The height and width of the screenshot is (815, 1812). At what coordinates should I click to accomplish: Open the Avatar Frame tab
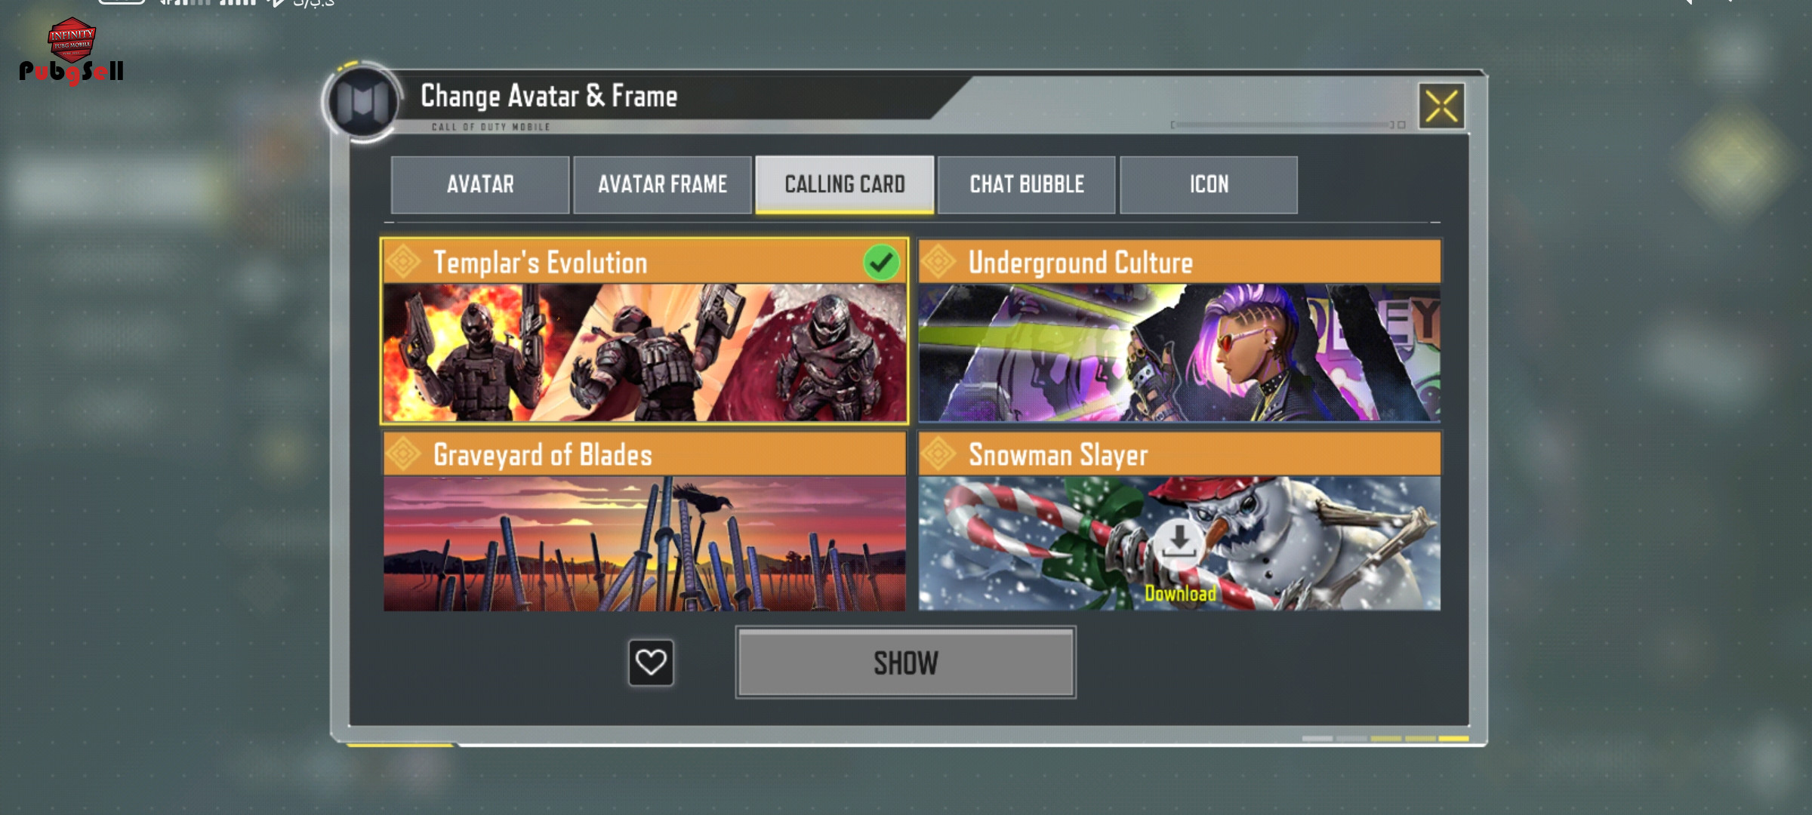click(x=662, y=185)
